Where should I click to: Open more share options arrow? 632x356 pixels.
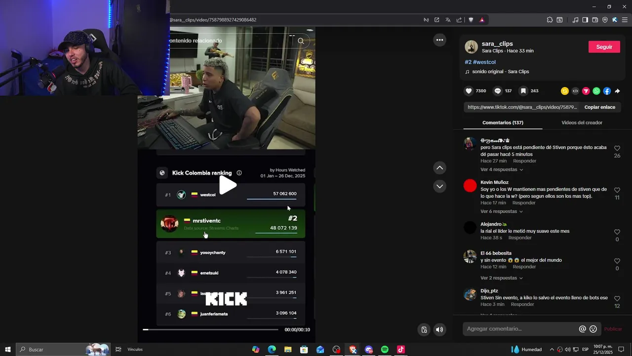[617, 91]
